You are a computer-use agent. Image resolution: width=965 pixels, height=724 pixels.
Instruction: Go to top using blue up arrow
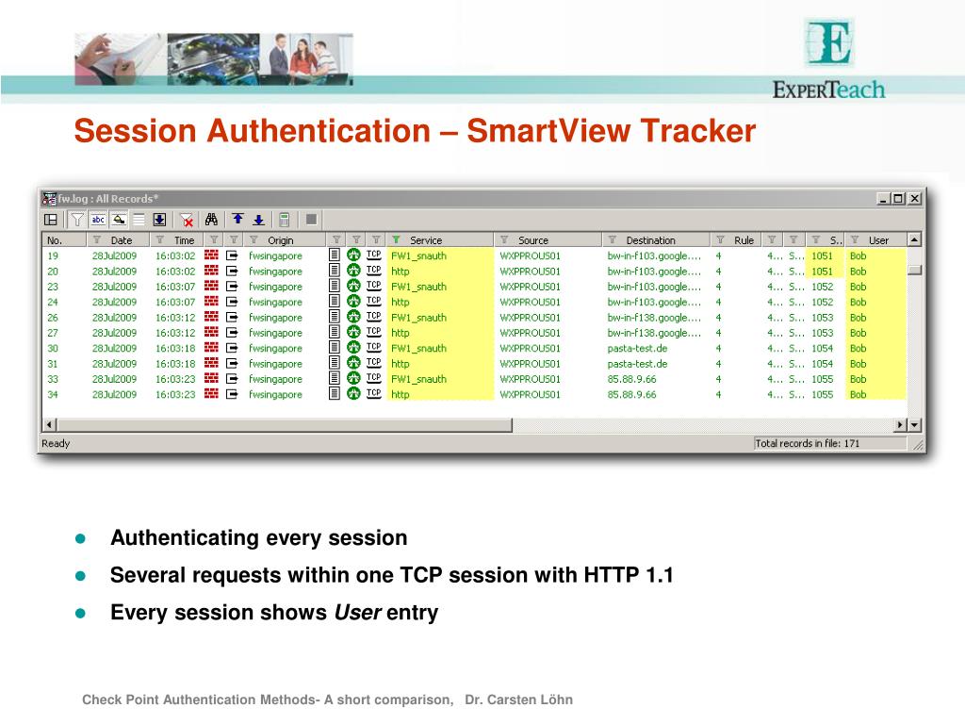[x=238, y=219]
